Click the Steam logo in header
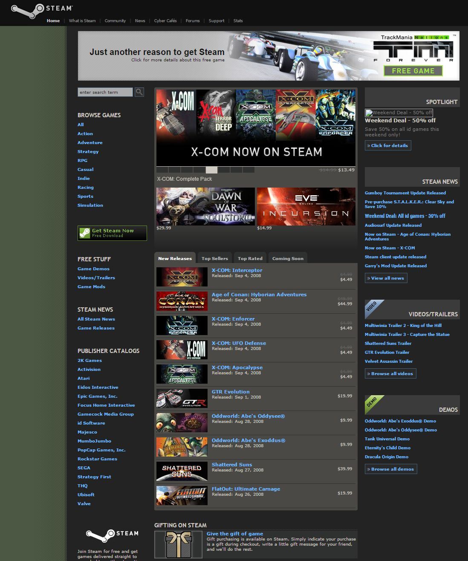Image resolution: width=468 pixels, height=561 pixels. [41, 11]
